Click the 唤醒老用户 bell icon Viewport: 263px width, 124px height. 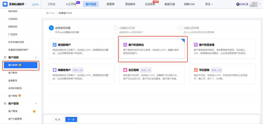point(54,70)
